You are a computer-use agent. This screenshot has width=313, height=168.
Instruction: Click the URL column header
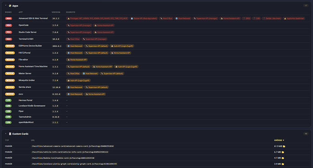[33, 140]
